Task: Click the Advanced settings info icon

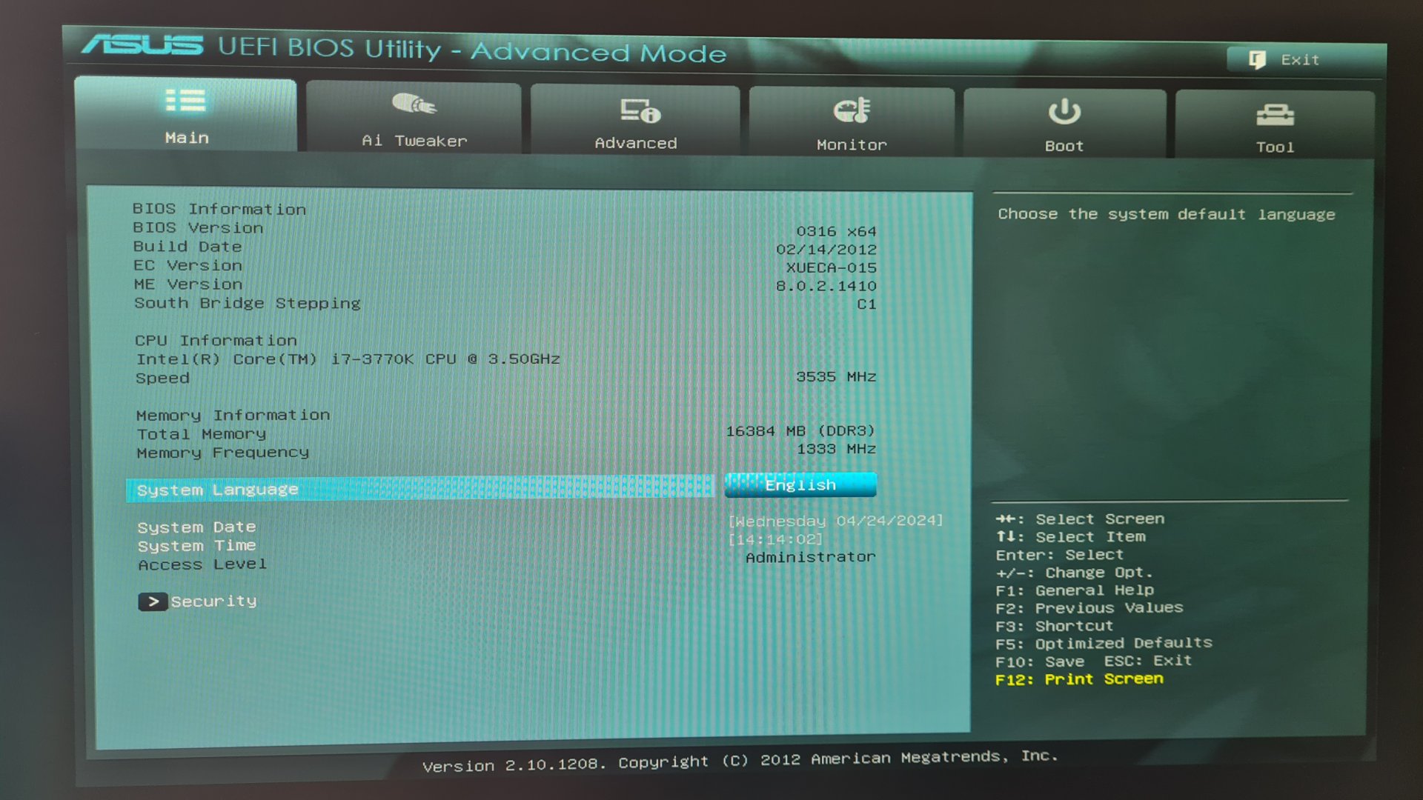Action: coord(640,111)
